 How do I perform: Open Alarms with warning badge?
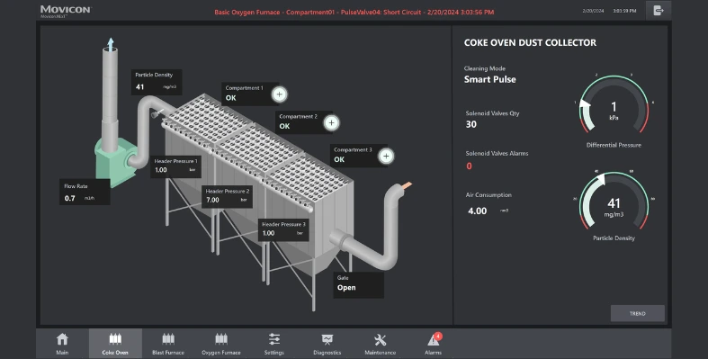click(x=433, y=344)
